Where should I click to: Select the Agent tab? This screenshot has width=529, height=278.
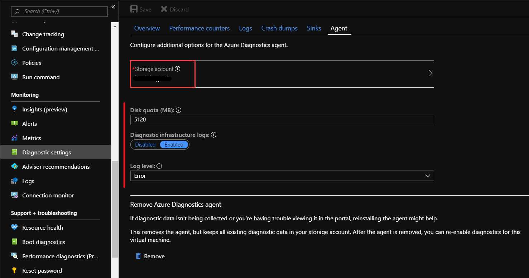339,28
